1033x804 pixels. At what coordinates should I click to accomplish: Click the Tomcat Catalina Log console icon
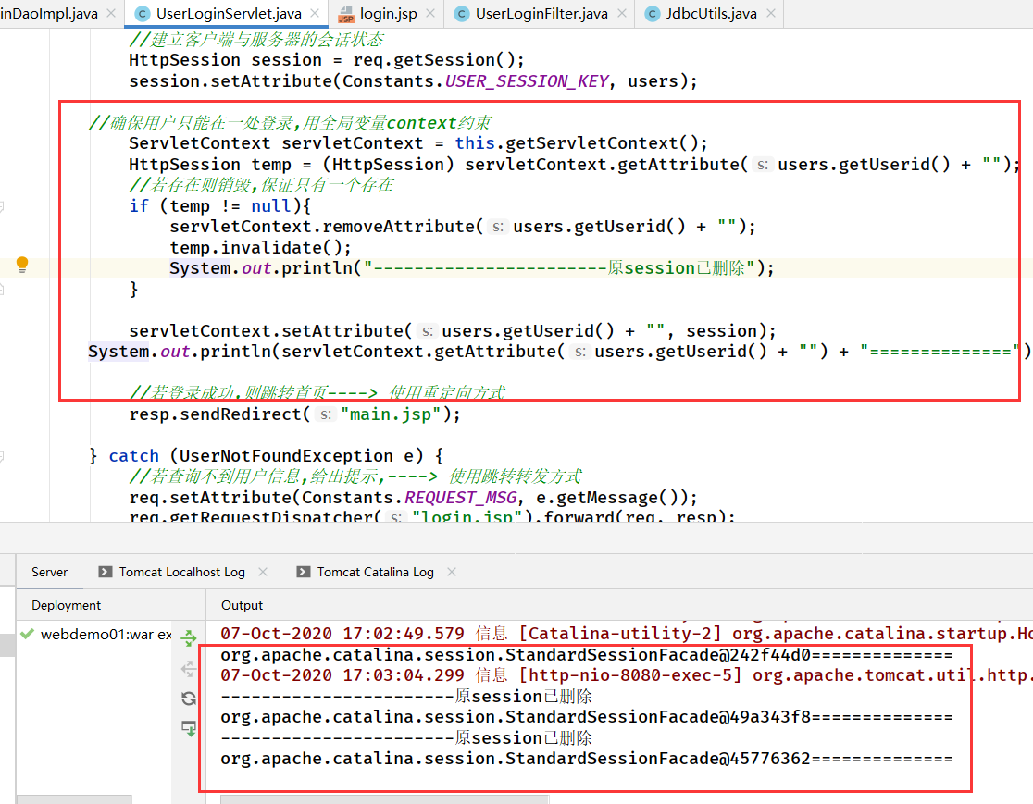click(x=303, y=572)
